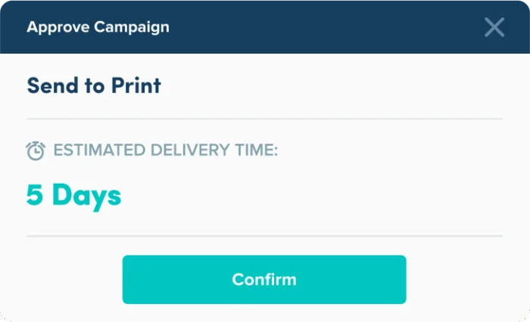Click the 5 Days delivery value
Viewport: 530px width, 322px height.
(73, 196)
